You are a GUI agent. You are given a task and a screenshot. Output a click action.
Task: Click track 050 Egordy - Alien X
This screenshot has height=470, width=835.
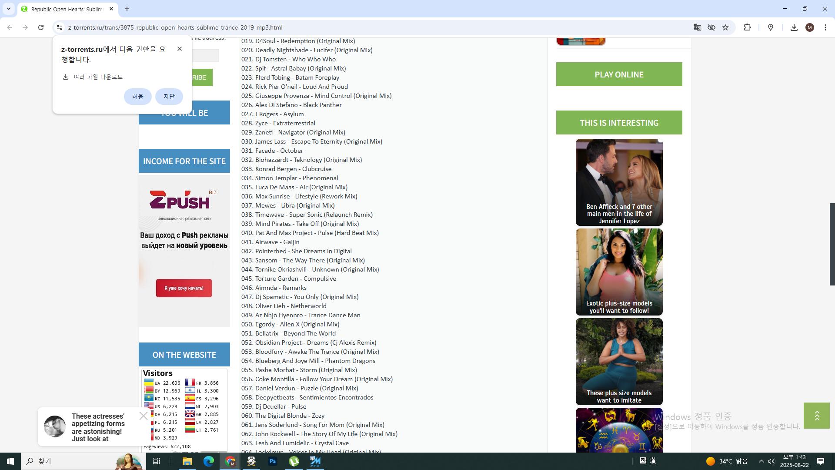290,324
